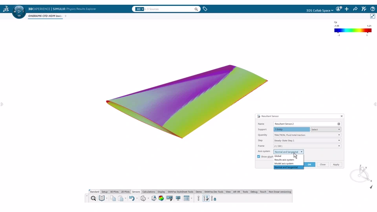377x212 pixels.
Task: Click the search magnifier icon
Action: (196, 9)
